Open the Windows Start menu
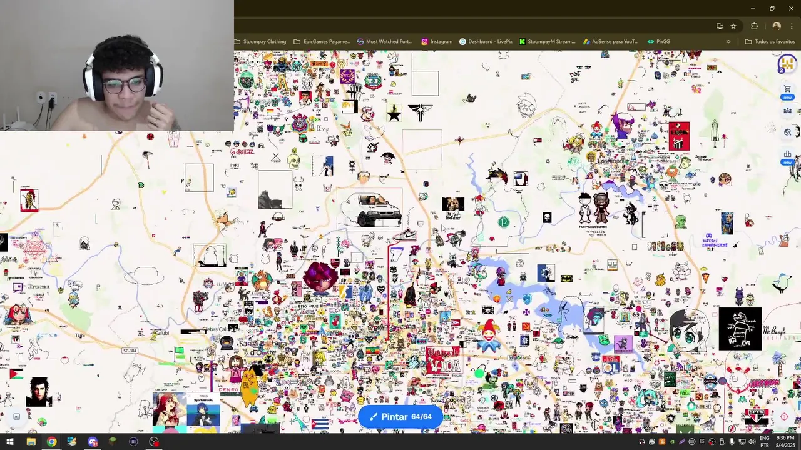 (10, 442)
